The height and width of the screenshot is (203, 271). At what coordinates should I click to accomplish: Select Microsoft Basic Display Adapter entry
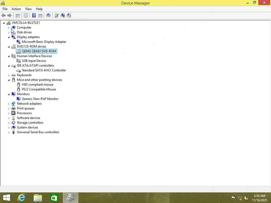(44, 42)
